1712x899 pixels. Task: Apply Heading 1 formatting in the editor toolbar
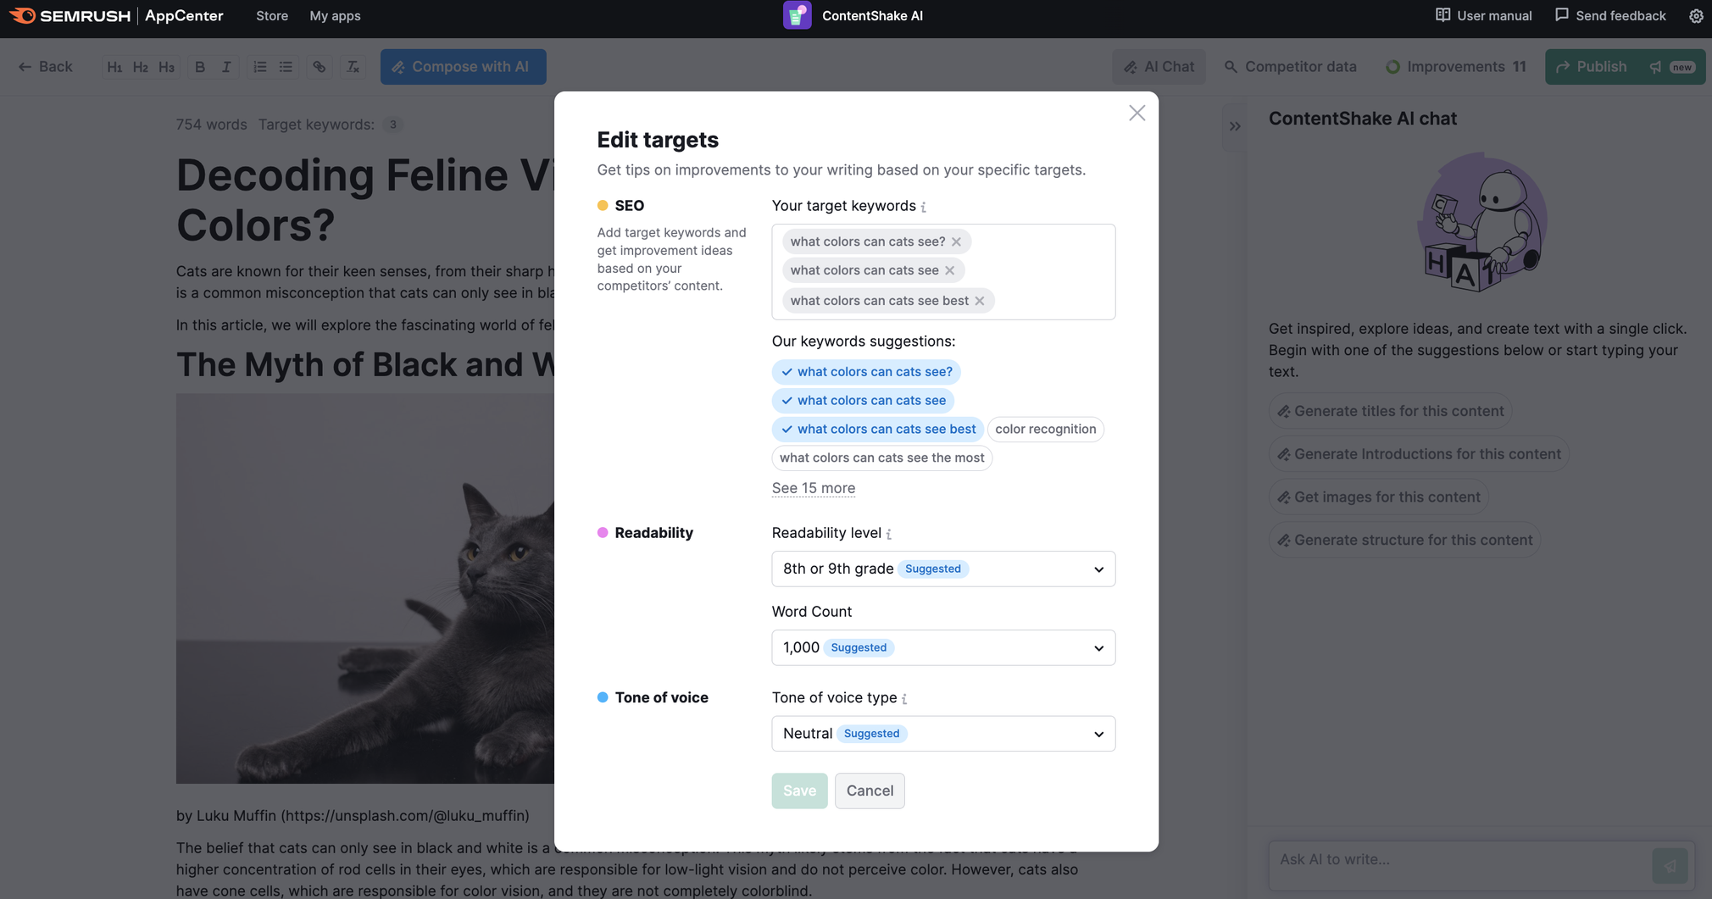tap(115, 66)
